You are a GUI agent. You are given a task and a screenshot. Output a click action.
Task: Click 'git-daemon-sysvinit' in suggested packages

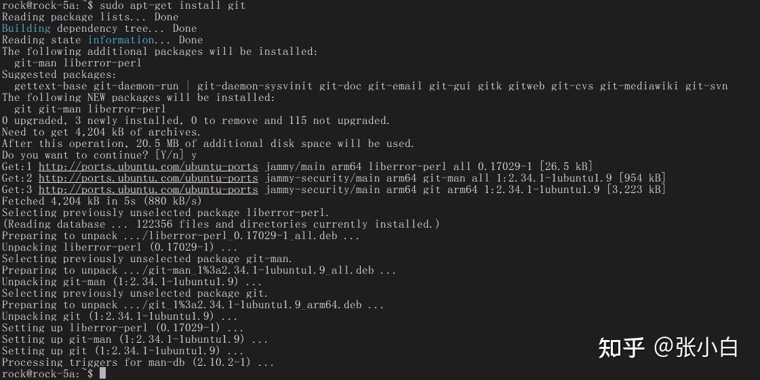coord(254,86)
